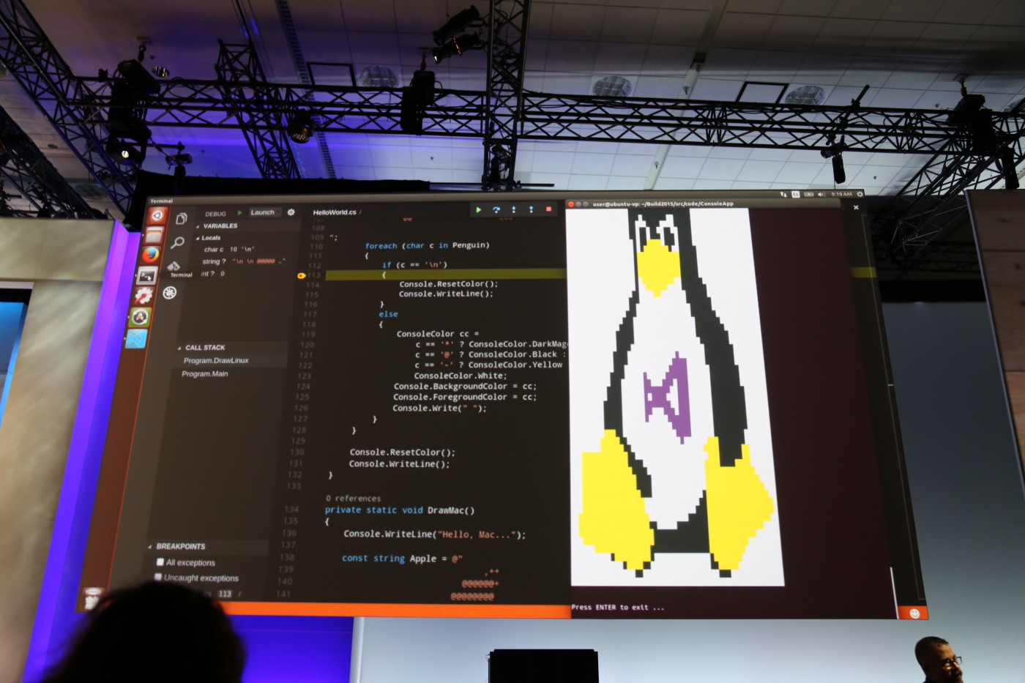Select Program.Main in the call stack
1025x683 pixels.
click(205, 374)
